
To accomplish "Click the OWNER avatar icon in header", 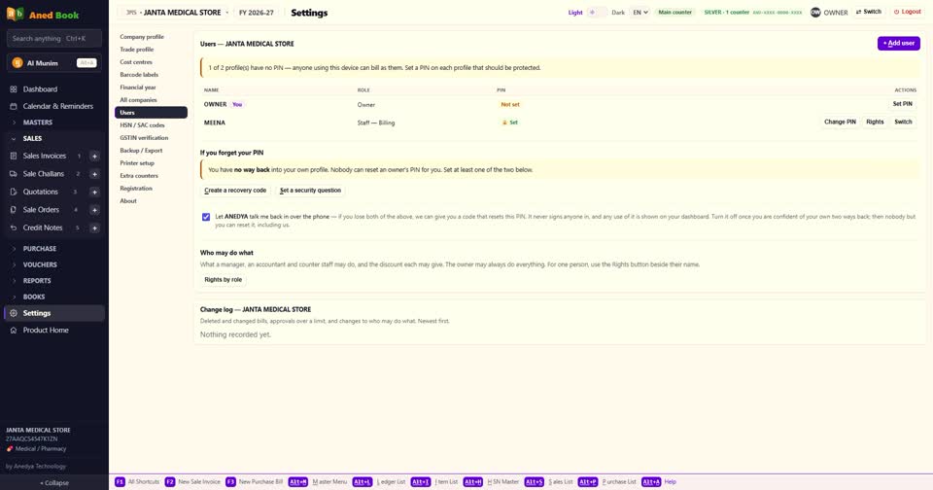I will tap(815, 12).
